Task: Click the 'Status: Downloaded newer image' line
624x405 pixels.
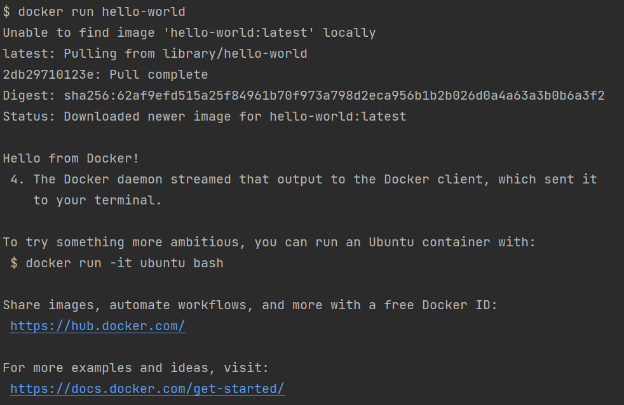Action: 205,117
